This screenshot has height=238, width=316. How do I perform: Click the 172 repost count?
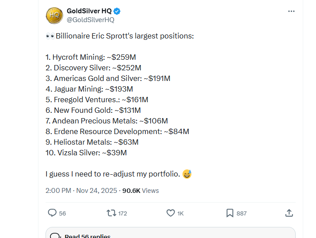(x=122, y=213)
